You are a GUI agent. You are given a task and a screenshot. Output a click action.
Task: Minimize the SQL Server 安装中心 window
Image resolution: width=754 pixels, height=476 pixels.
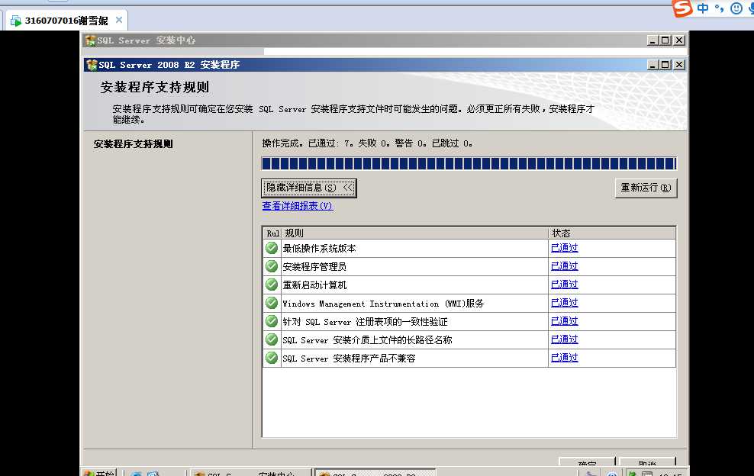click(x=652, y=40)
